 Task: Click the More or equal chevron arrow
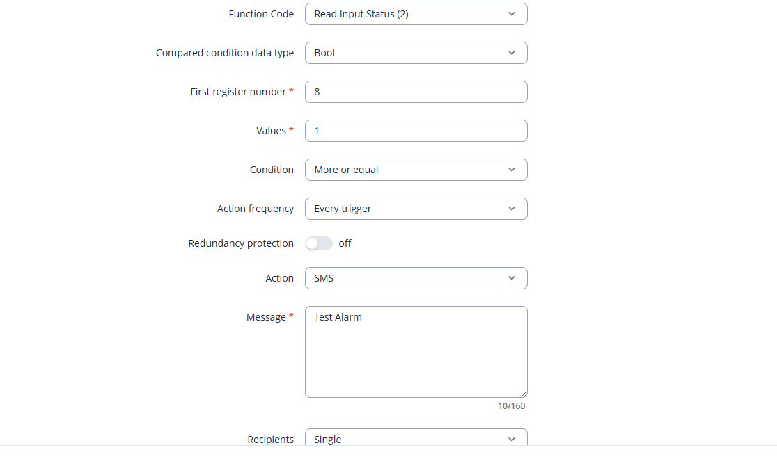512,170
